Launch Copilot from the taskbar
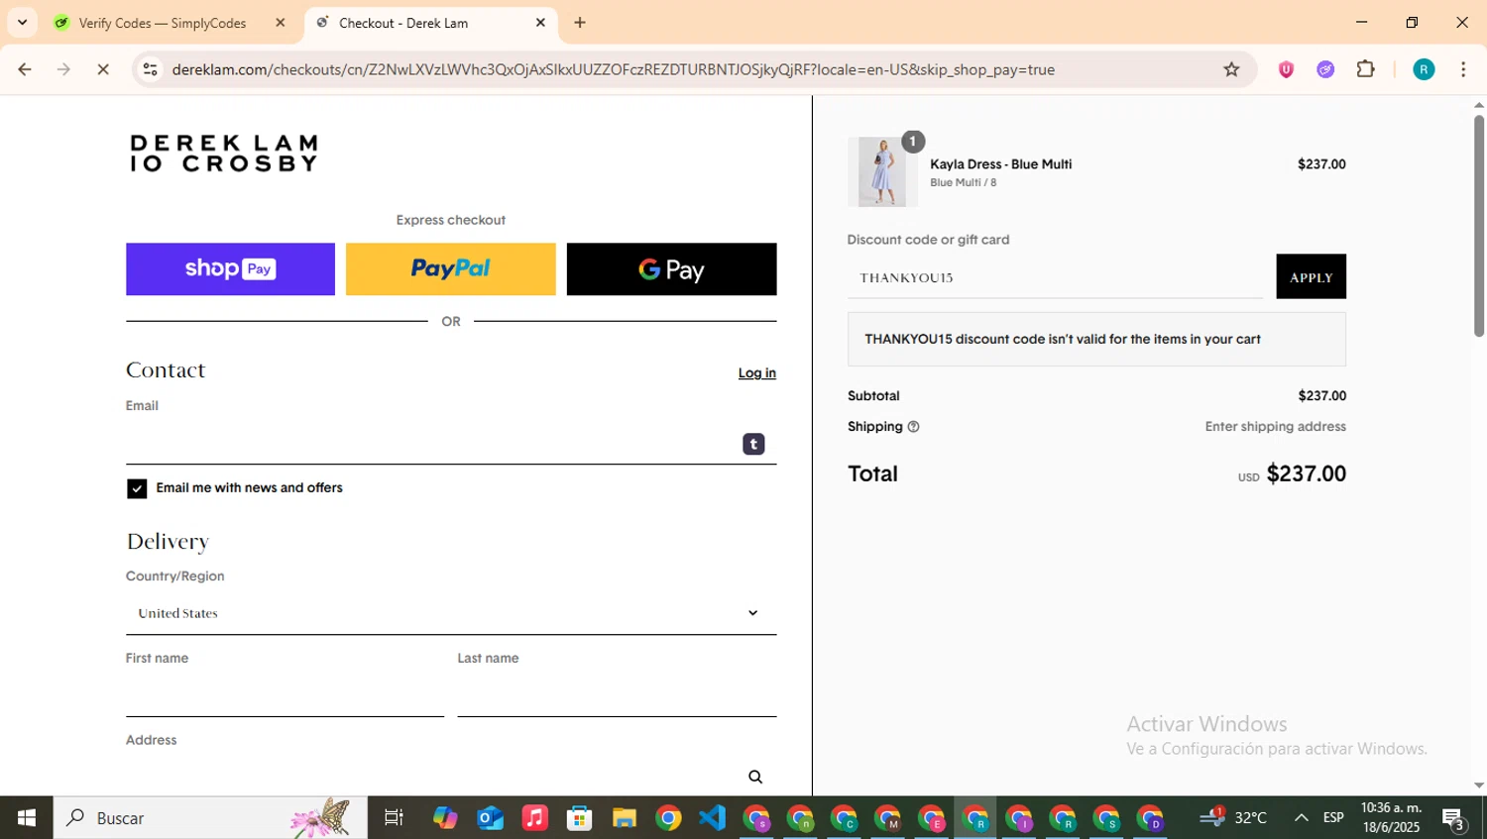Image resolution: width=1487 pixels, height=839 pixels. click(x=445, y=818)
